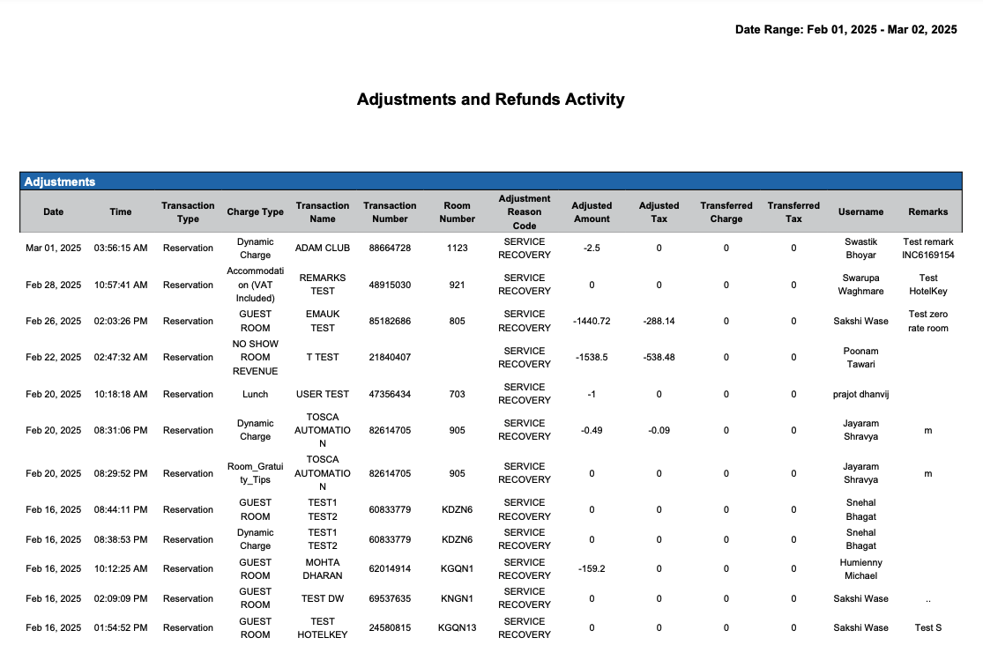The width and height of the screenshot is (983, 660).
Task: Click username Humienny Michael
Action: (x=860, y=569)
